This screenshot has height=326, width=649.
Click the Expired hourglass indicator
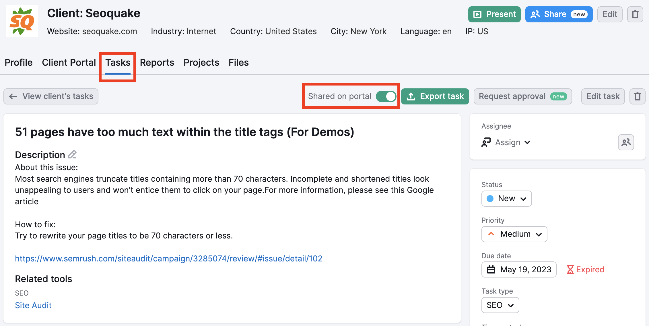(x=586, y=269)
